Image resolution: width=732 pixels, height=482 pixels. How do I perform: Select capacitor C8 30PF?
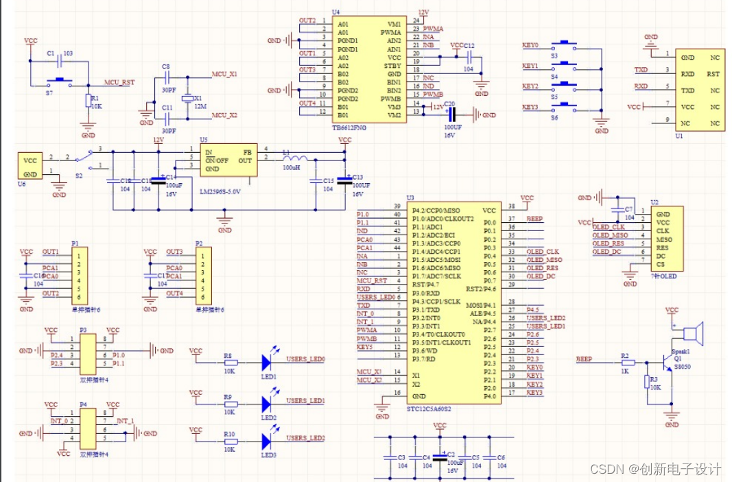[x=167, y=77]
